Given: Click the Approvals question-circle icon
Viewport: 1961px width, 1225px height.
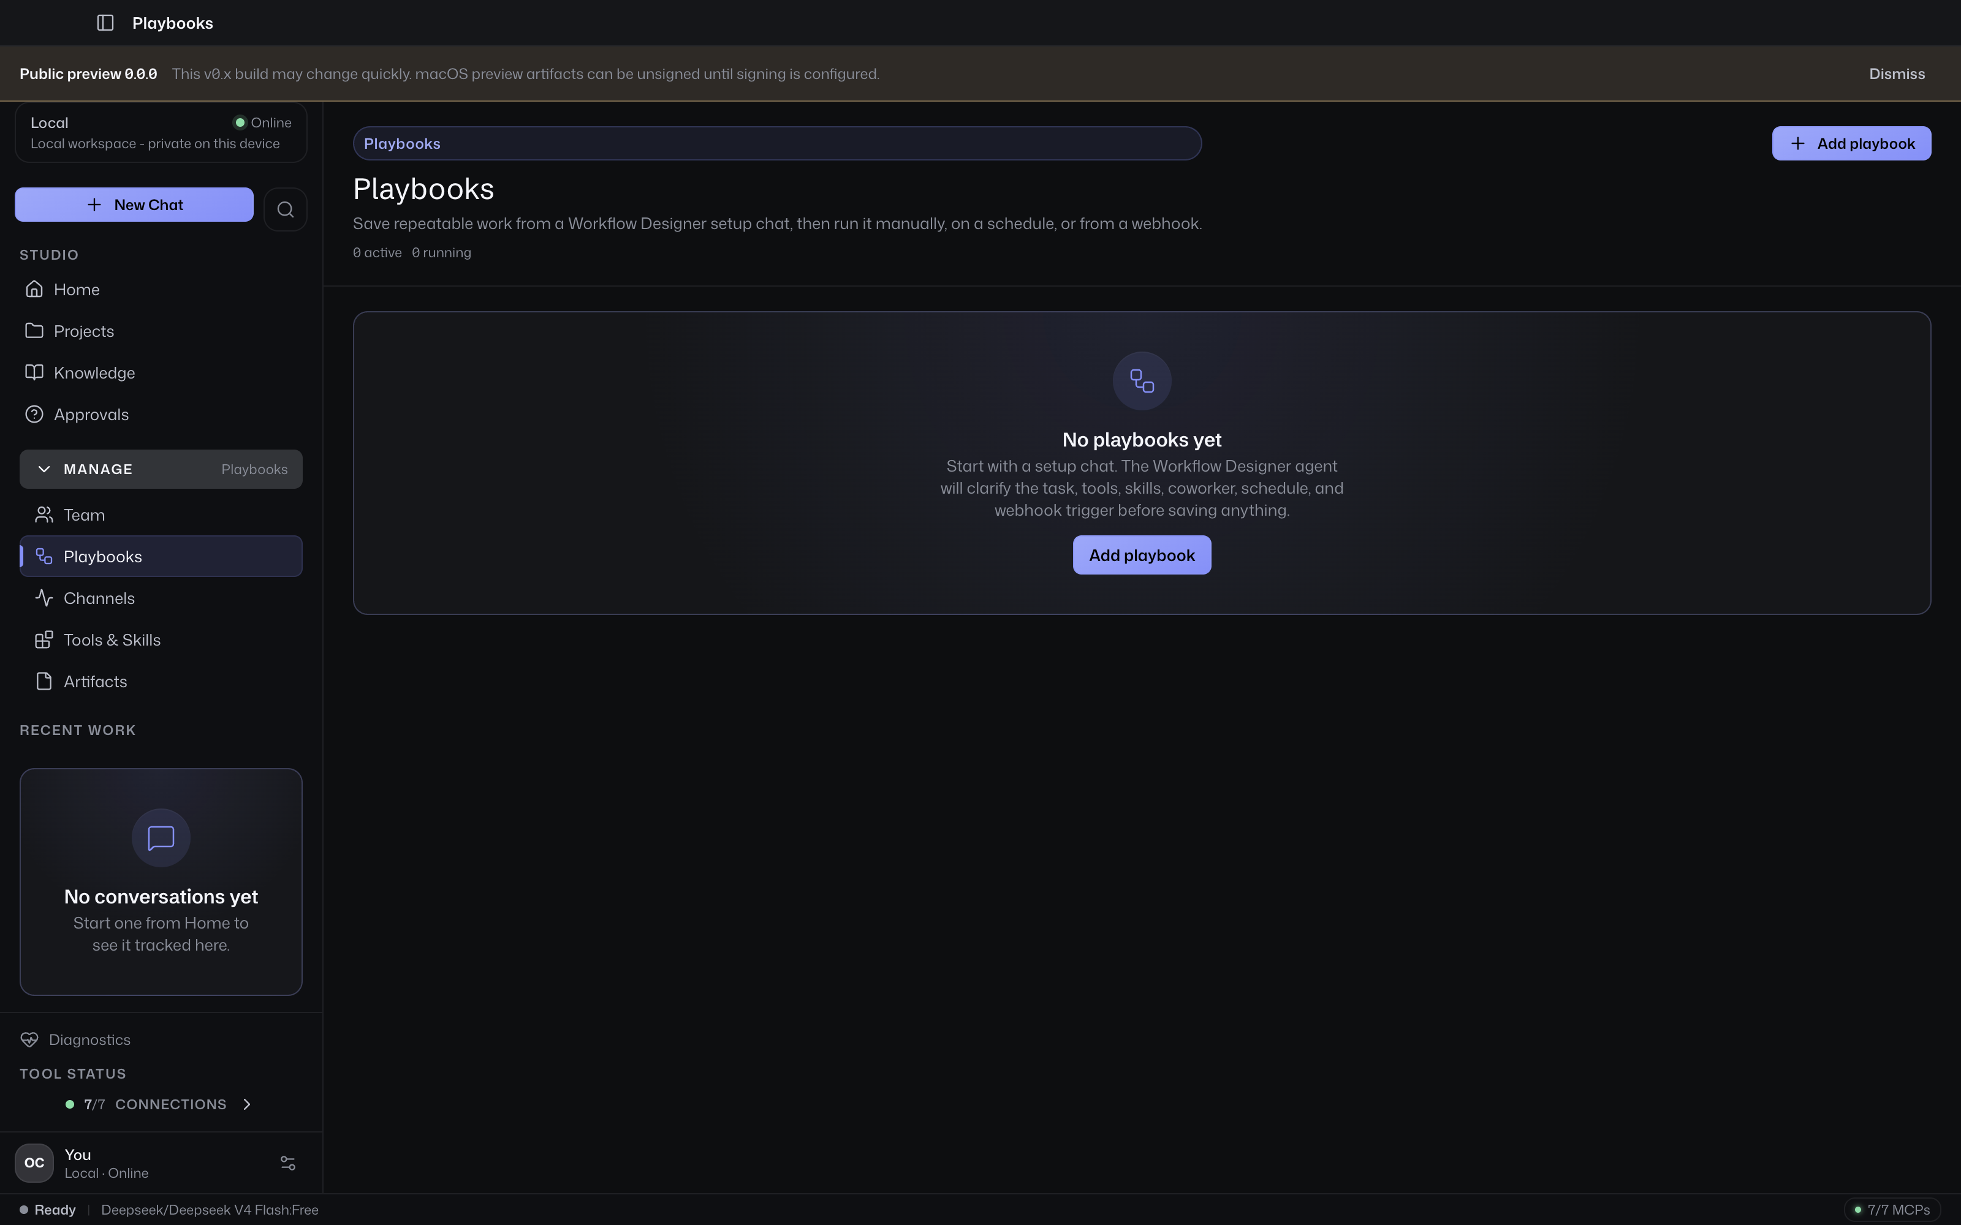Looking at the screenshot, I should pyautogui.click(x=34, y=414).
